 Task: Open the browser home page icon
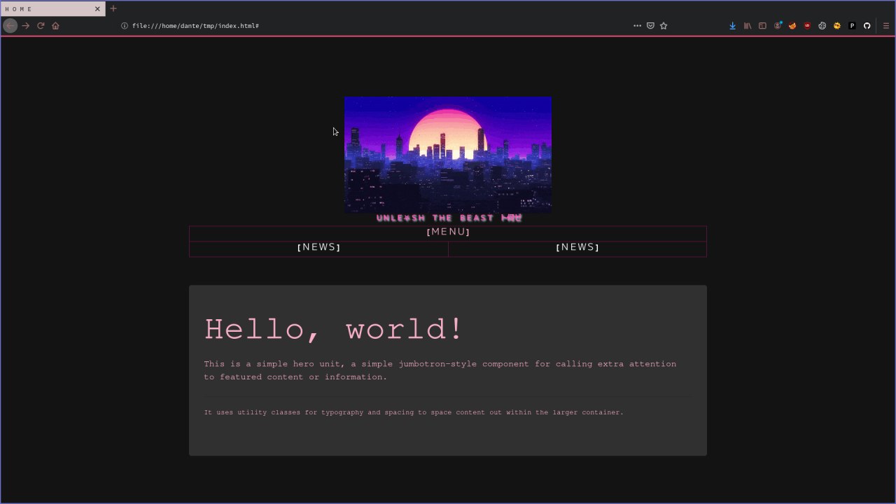pos(55,26)
